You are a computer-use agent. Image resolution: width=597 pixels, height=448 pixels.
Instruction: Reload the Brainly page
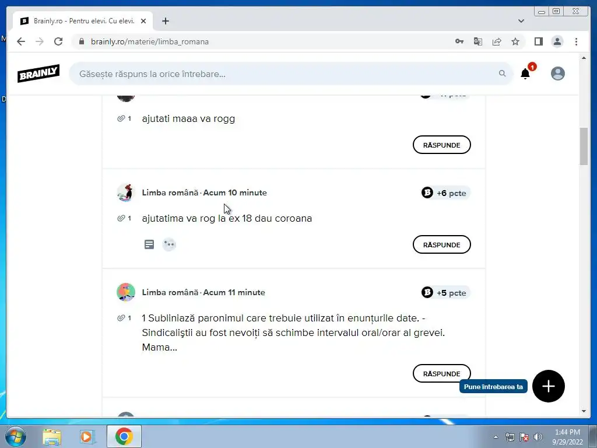pos(58,41)
